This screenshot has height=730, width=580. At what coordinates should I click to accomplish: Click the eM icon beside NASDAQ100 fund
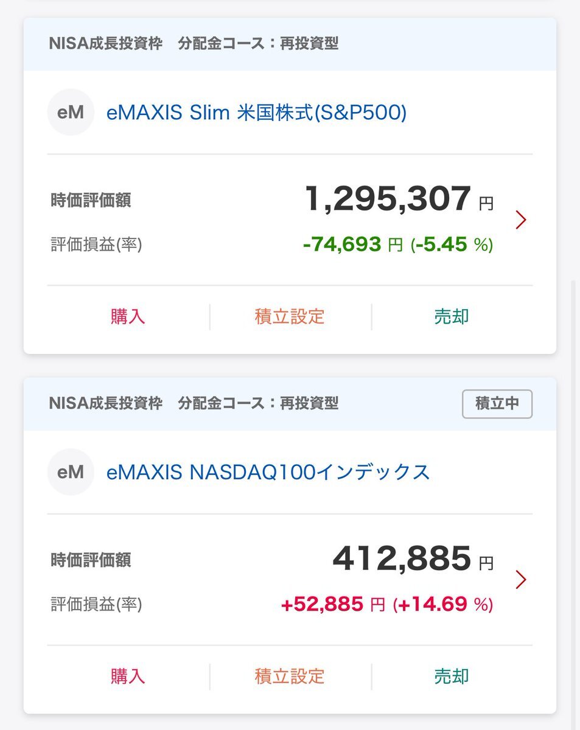coord(71,472)
